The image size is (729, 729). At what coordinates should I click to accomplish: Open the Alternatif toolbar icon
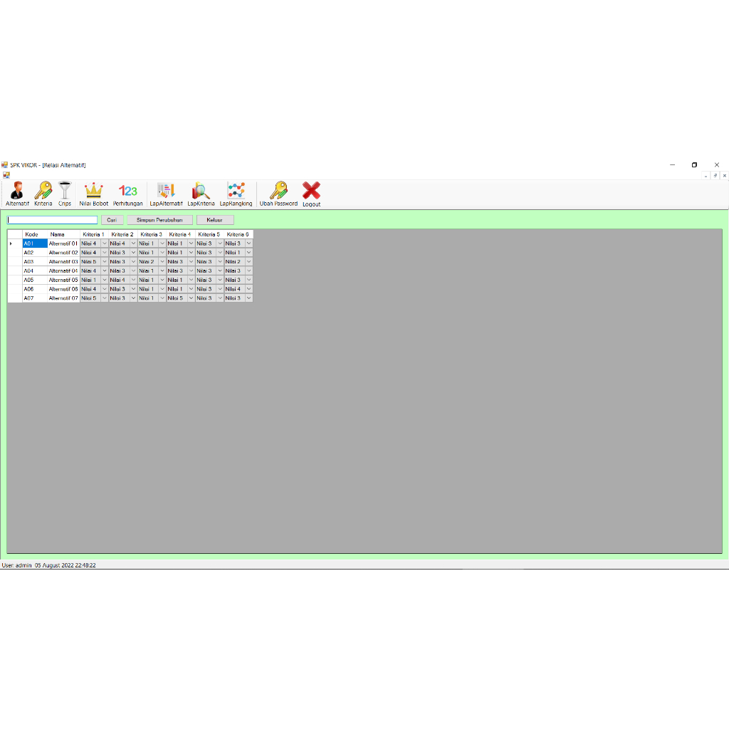[17, 194]
